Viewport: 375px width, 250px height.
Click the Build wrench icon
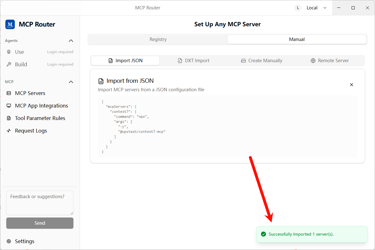tap(9, 64)
